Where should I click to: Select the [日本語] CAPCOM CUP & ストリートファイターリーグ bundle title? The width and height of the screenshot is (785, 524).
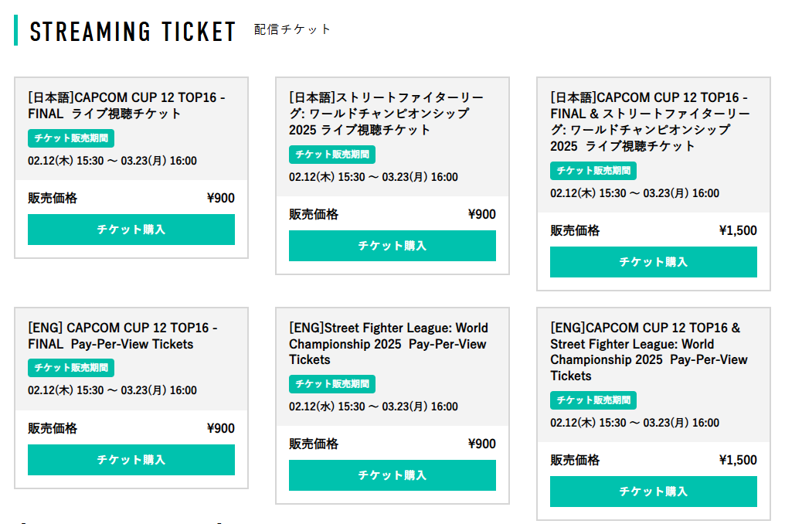(x=650, y=121)
